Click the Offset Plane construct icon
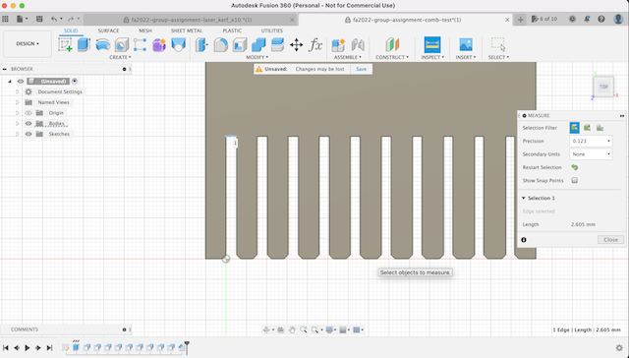 tap(392, 45)
